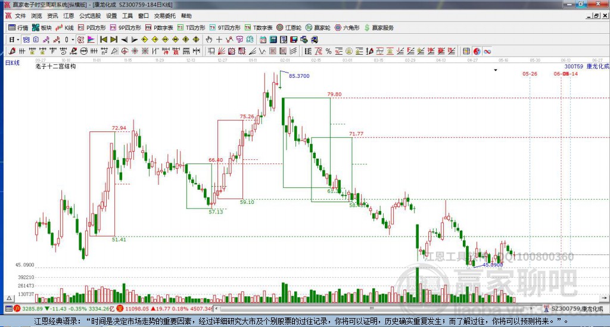Open the 设置 menu

click(x=111, y=16)
